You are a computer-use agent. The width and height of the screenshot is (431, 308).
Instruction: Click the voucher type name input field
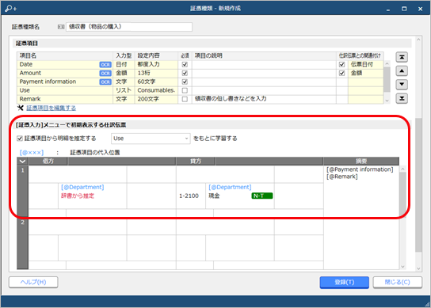pyautogui.click(x=129, y=27)
